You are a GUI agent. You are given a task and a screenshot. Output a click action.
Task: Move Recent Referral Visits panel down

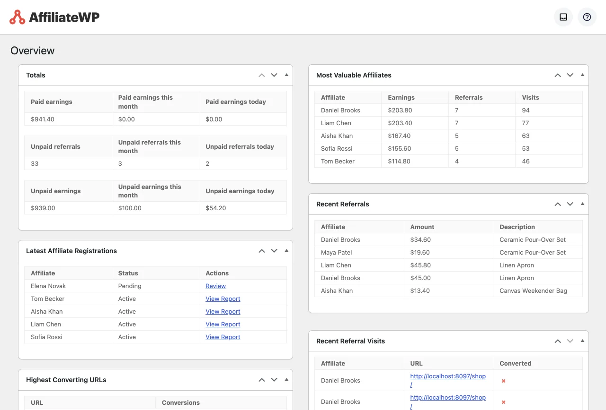tap(570, 341)
